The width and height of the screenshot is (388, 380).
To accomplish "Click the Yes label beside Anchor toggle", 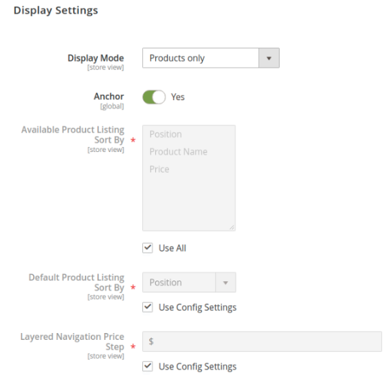I will tap(177, 97).
